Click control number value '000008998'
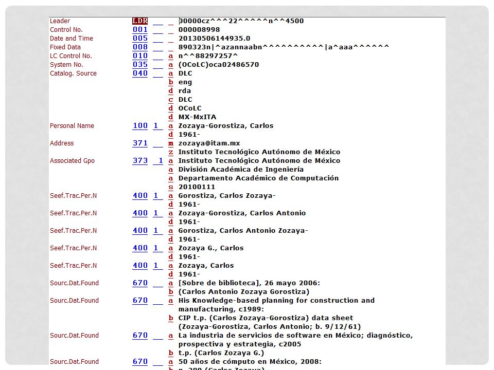 pyautogui.click(x=199, y=30)
